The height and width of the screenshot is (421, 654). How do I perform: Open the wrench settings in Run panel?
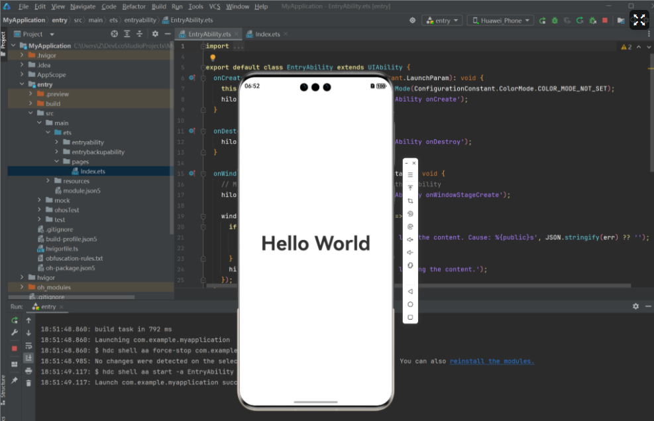[15, 333]
